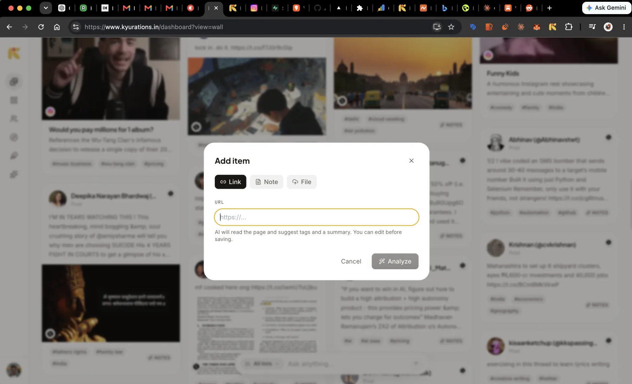This screenshot has width=632, height=384.
Task: Go forward to the next page
Action: click(x=25, y=27)
